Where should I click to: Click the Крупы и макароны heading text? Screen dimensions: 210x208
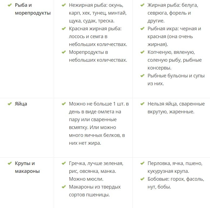point(27,167)
